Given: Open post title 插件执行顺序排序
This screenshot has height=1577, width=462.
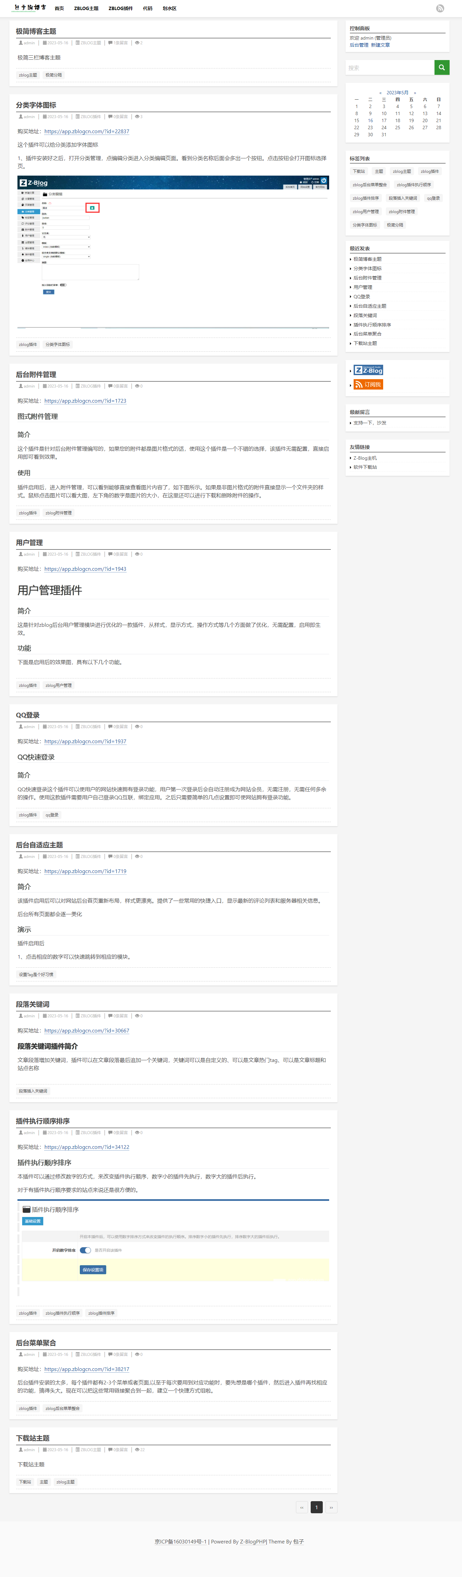Looking at the screenshot, I should tap(43, 1121).
